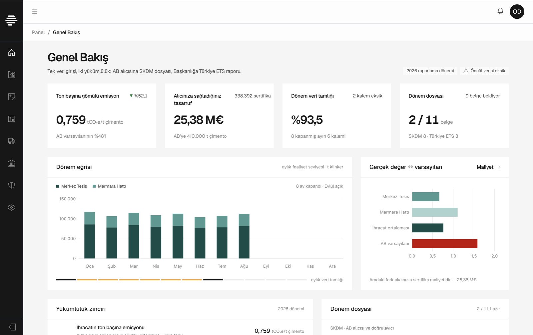Open the institution building sidebar icon
The height and width of the screenshot is (335, 533).
coord(12,163)
